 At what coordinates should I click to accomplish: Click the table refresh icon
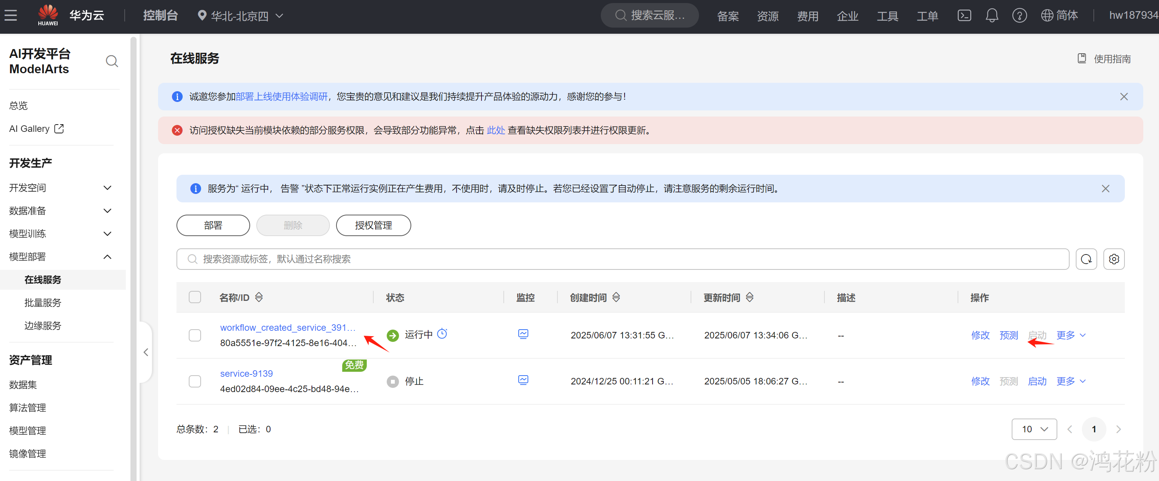(1086, 259)
